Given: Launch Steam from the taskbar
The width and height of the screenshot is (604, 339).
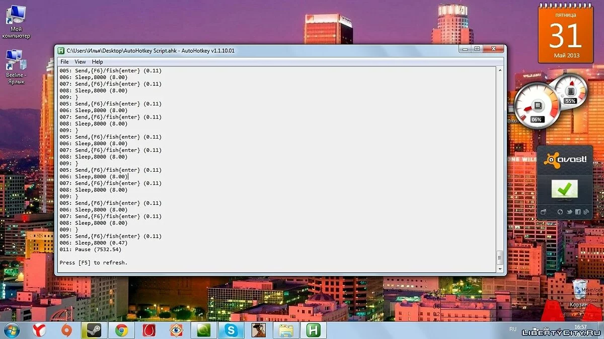Looking at the screenshot, I should click(93, 330).
